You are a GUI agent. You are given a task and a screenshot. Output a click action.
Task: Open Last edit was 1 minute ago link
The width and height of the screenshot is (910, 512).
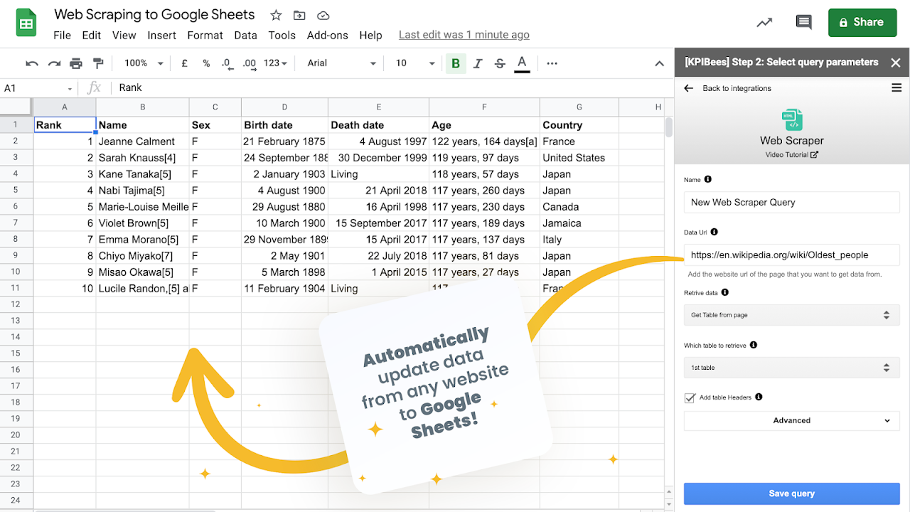464,35
